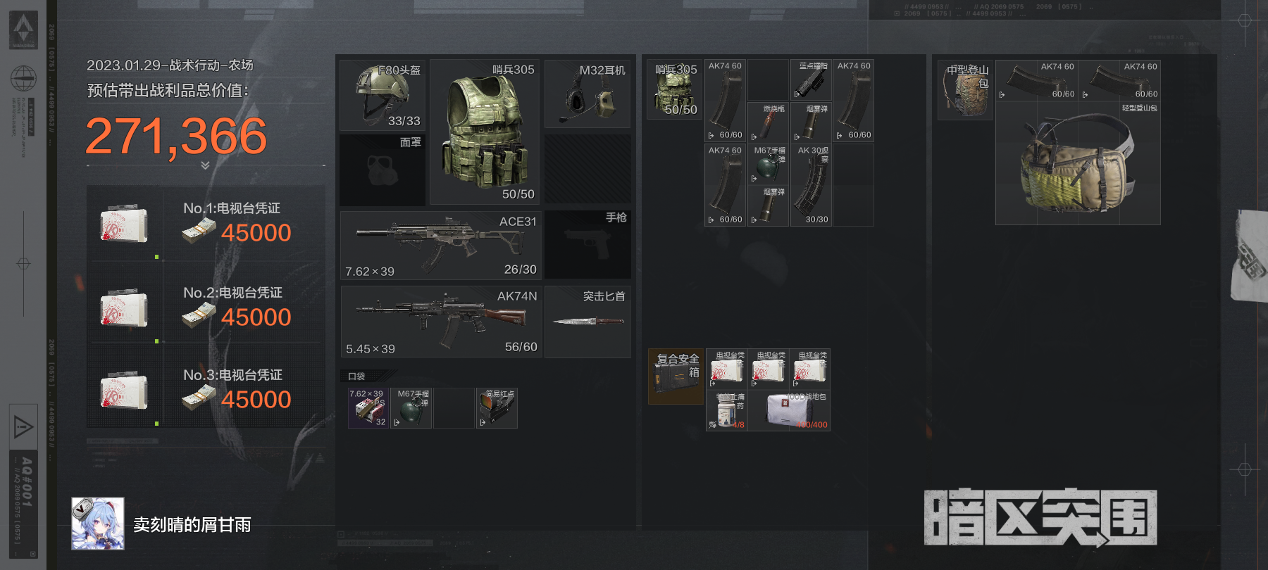This screenshot has width=1268, height=570.
Task: Click the player avatar portrait
Action: (98, 524)
